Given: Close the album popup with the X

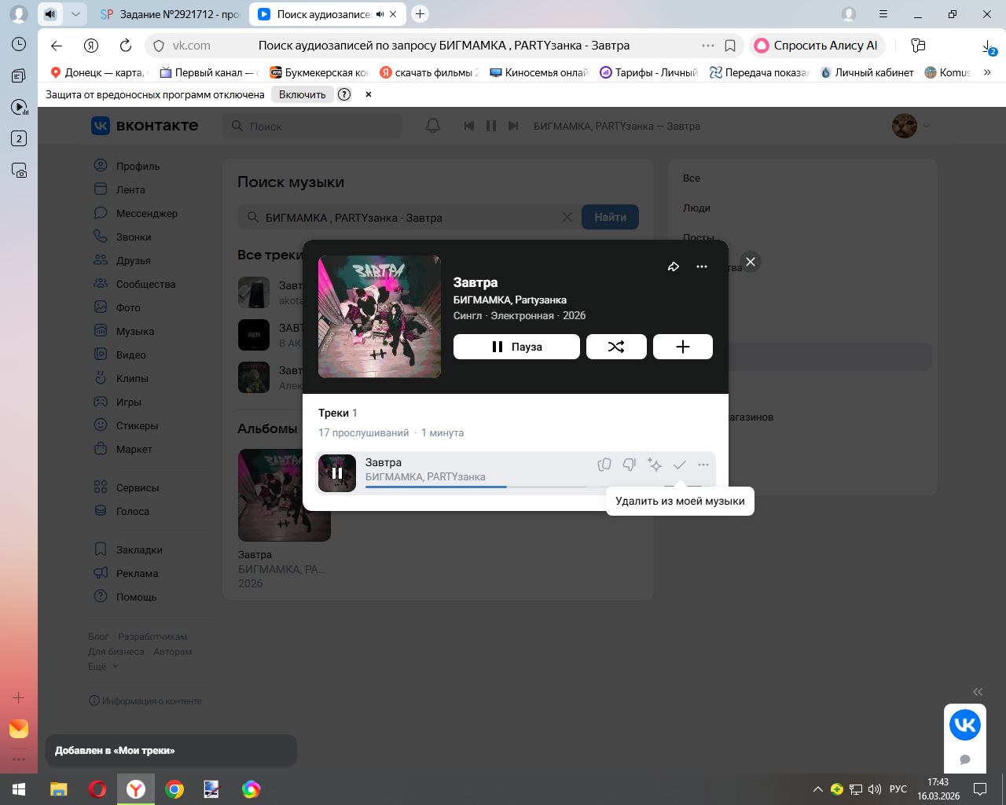Looking at the screenshot, I should 751,262.
